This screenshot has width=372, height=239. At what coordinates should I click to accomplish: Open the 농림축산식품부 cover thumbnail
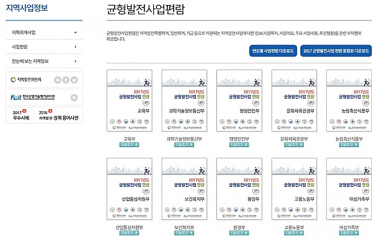pos(349,101)
